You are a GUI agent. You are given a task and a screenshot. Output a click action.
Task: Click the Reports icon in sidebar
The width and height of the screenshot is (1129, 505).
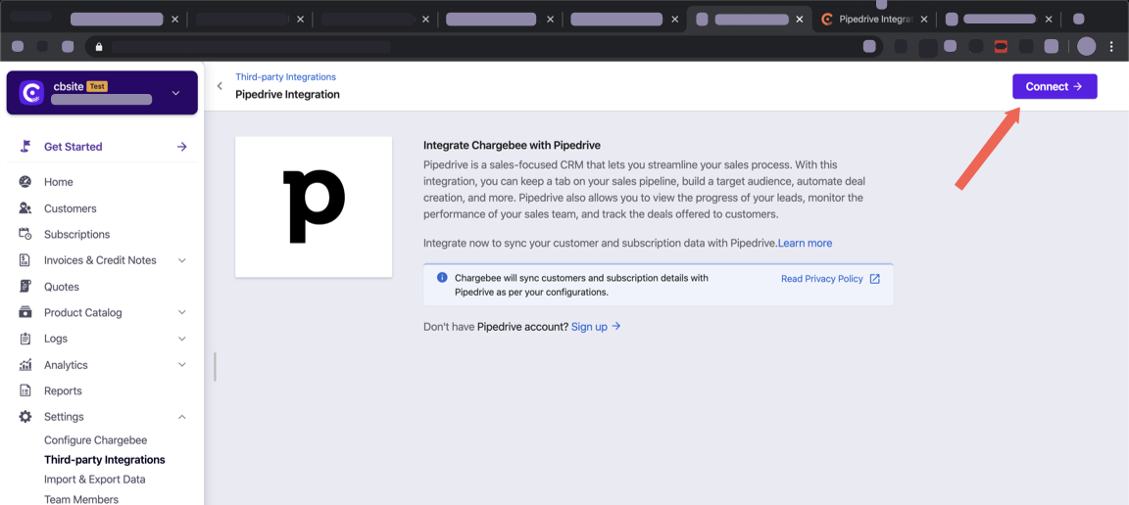point(25,390)
